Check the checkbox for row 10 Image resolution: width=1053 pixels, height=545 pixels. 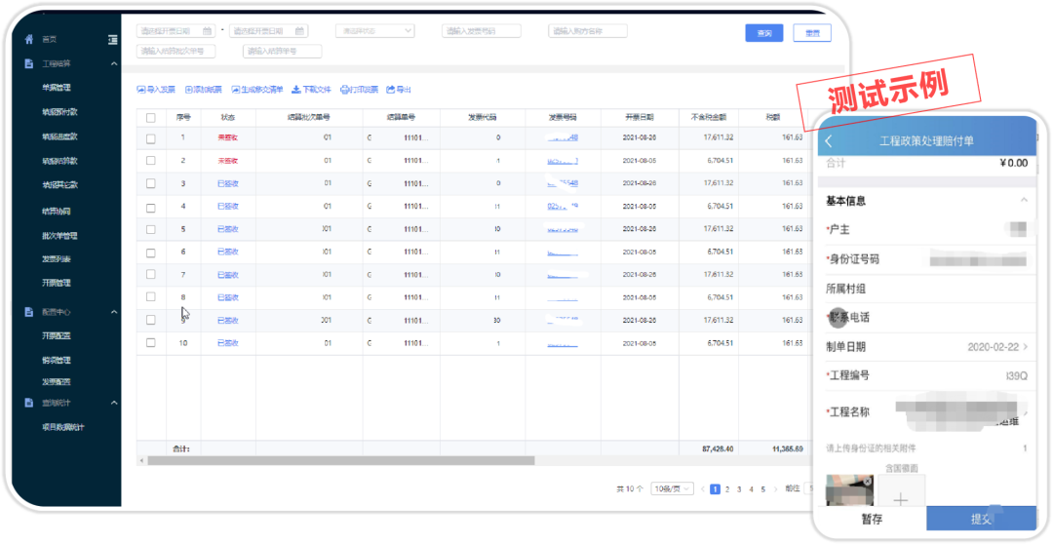pyautogui.click(x=150, y=342)
